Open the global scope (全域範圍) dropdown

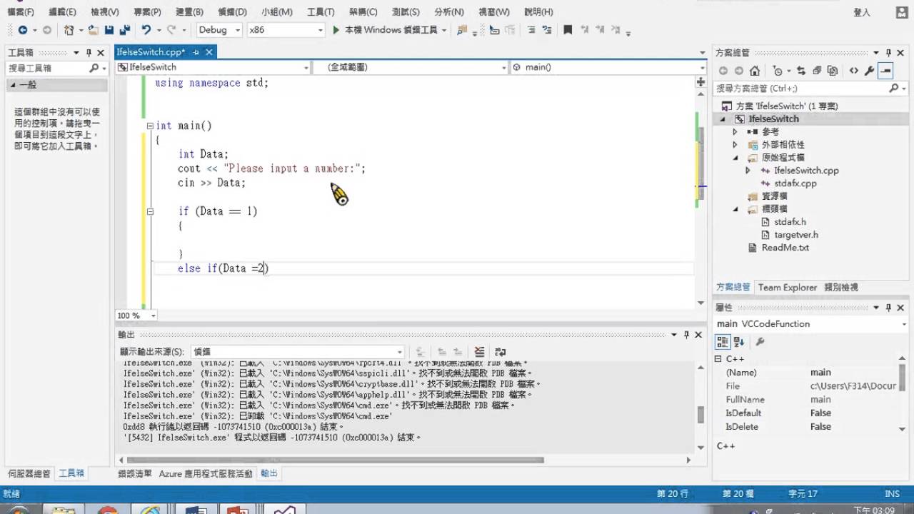pyautogui.click(x=411, y=67)
